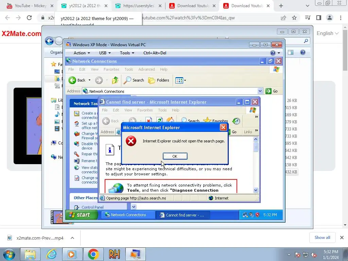Open options chevron for x2mate.com download

(72, 238)
